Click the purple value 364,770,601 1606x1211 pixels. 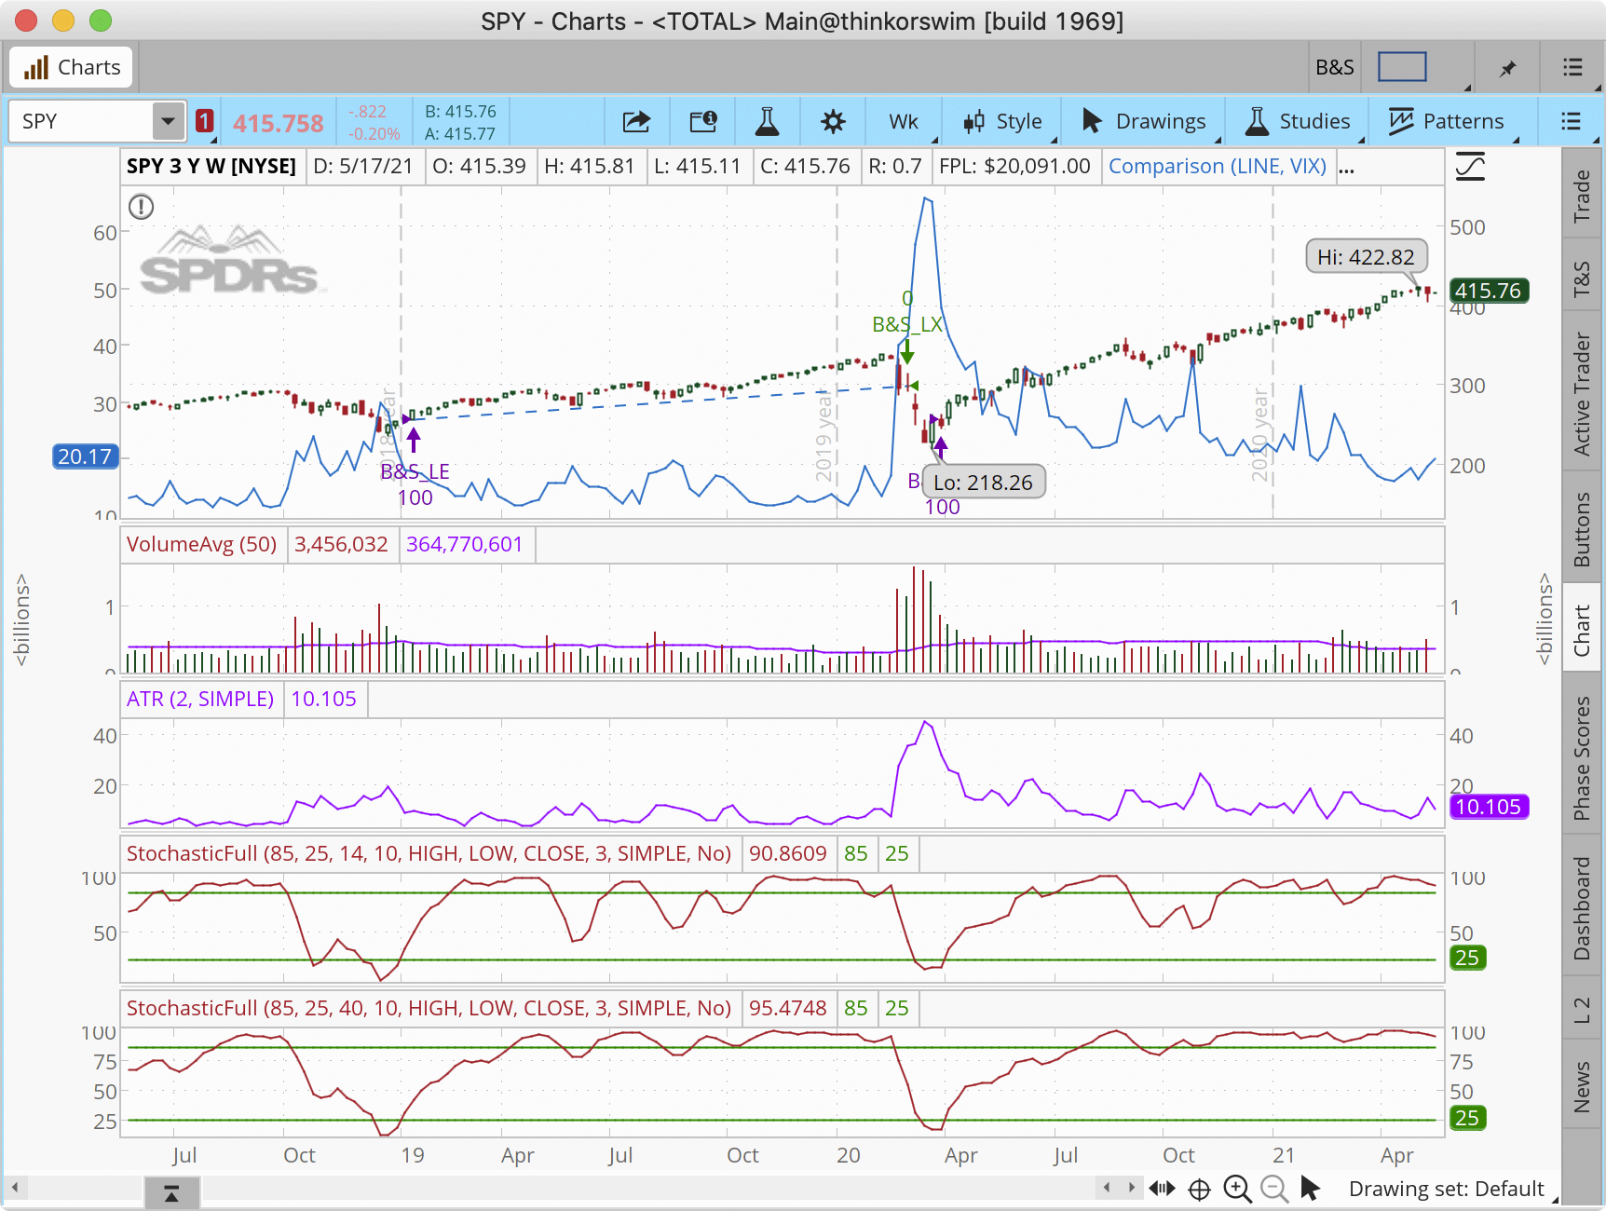(x=464, y=544)
